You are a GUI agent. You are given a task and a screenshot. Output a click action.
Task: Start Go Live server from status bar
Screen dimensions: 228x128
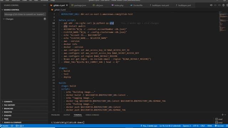pyautogui.click(x=219, y=126)
